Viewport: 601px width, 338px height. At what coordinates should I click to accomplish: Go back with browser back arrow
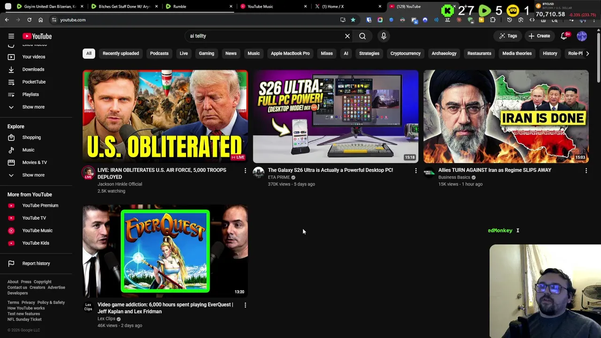pos(7,20)
